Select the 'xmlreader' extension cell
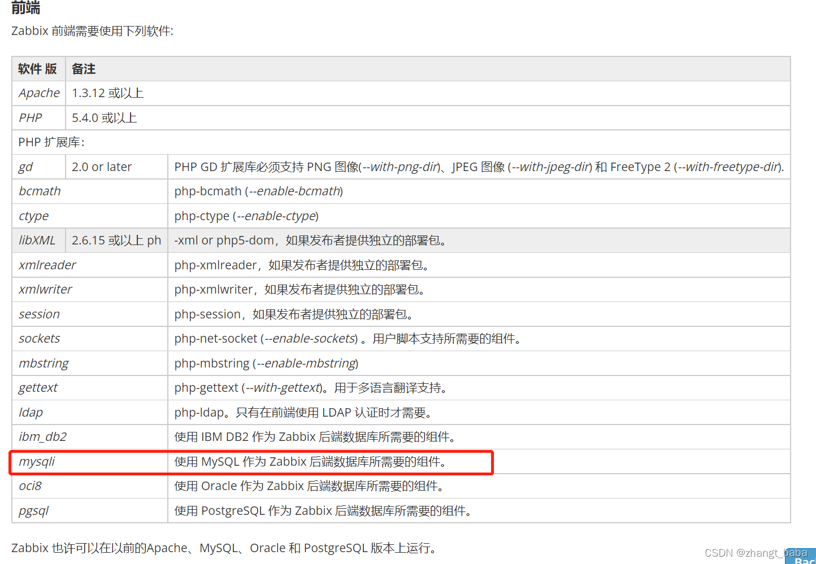Image resolution: width=816 pixels, height=564 pixels. click(90, 265)
